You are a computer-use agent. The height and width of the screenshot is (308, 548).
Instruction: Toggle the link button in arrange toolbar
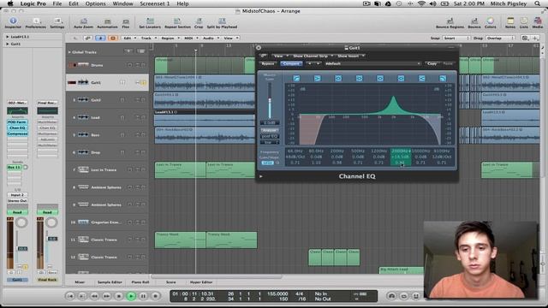87,38
